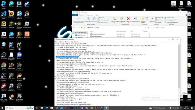Switch to the Поделиться tab in Explorer

(x=90, y=15)
